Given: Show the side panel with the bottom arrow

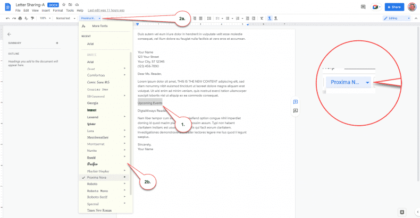Looking at the screenshot, I should point(417,212).
